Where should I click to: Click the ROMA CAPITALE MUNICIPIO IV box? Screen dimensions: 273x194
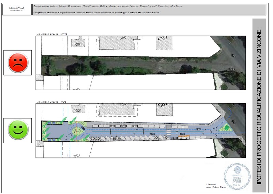tap(17, 10)
